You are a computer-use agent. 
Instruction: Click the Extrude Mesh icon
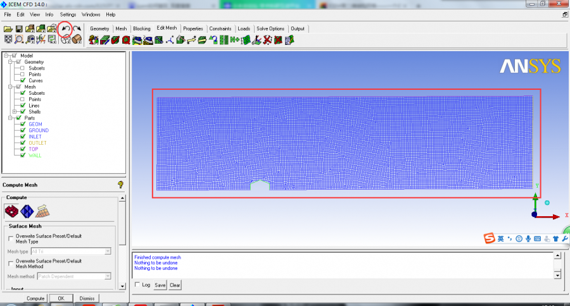tap(104, 40)
